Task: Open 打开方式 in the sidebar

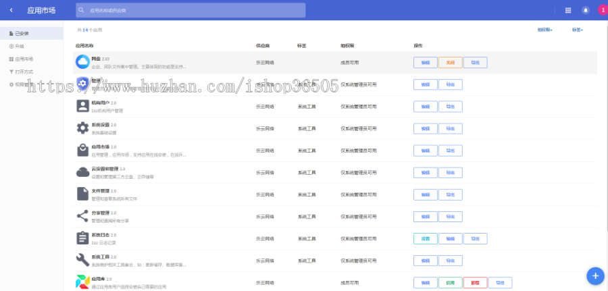Action: tap(23, 72)
